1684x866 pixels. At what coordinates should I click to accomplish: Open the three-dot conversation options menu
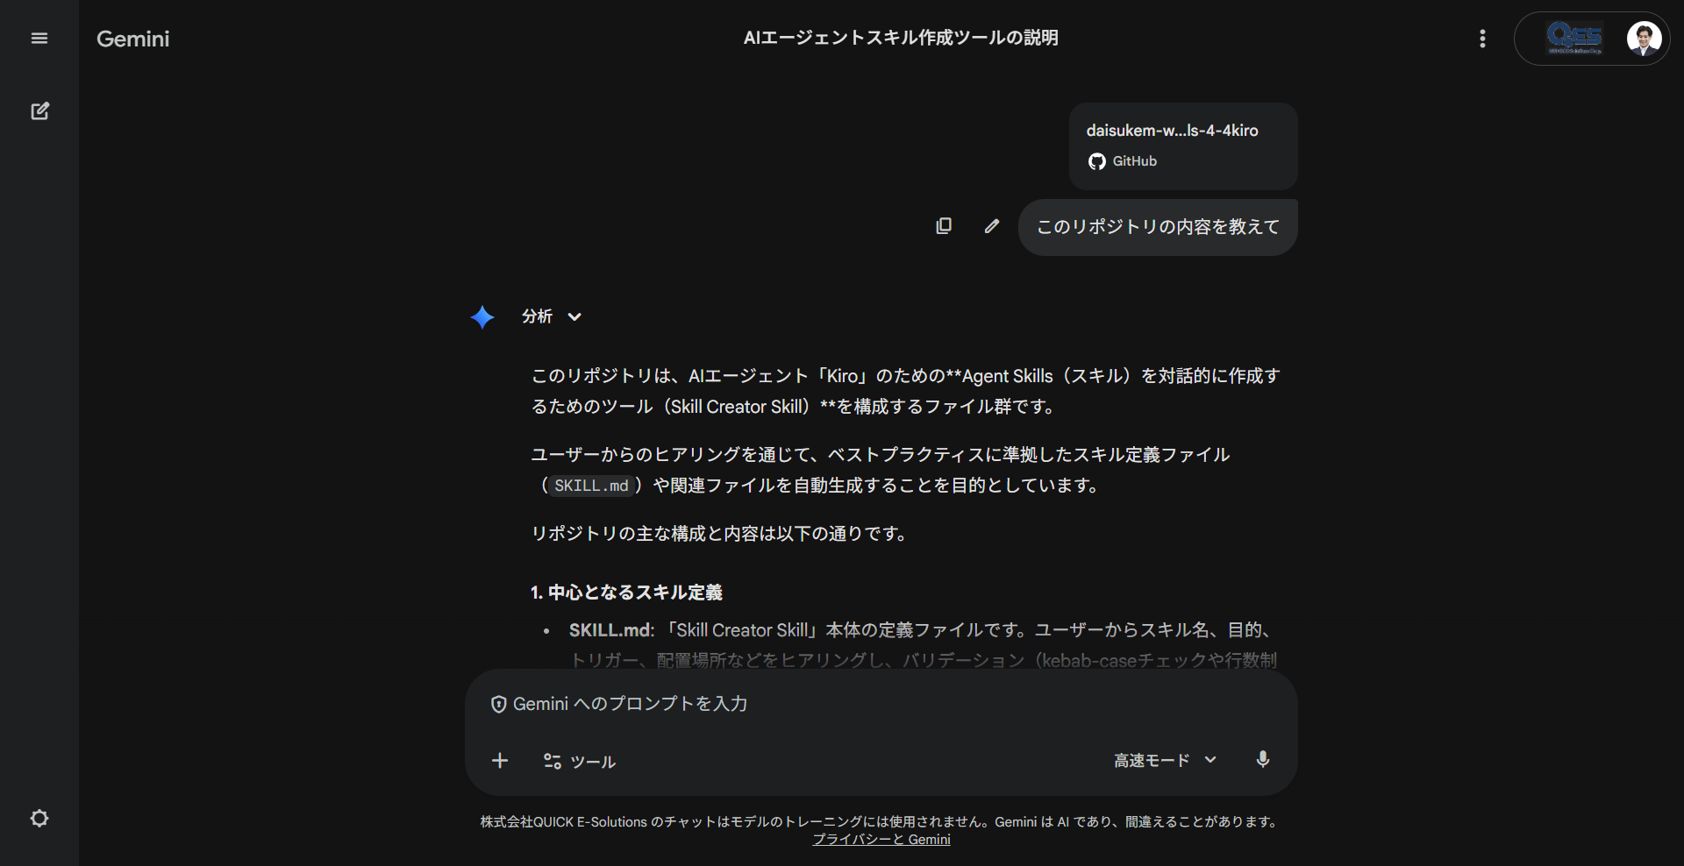tap(1482, 39)
